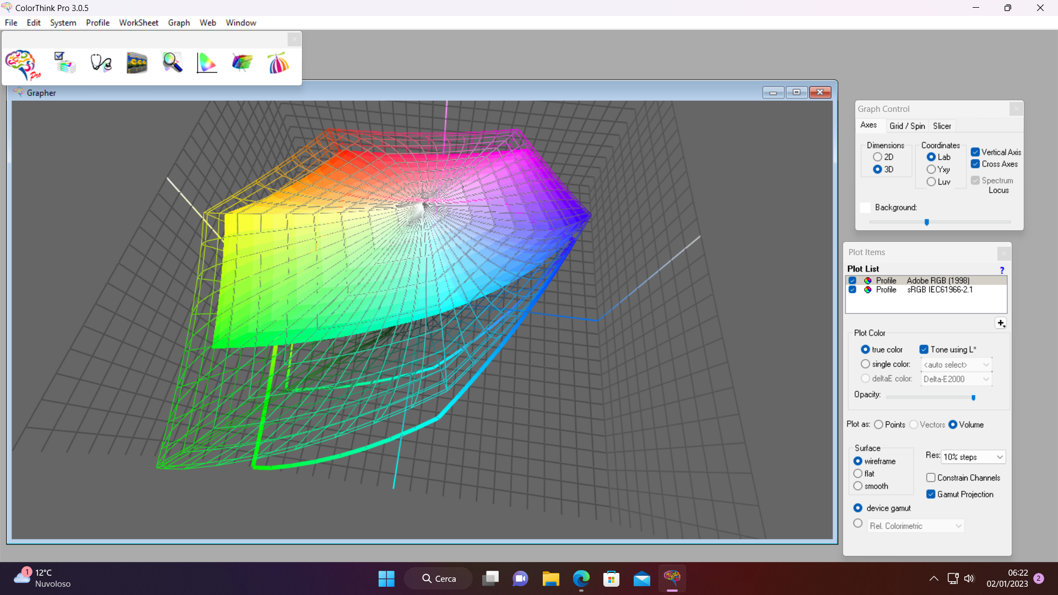
Task: Click the Opacity slider handle
Action: click(973, 397)
